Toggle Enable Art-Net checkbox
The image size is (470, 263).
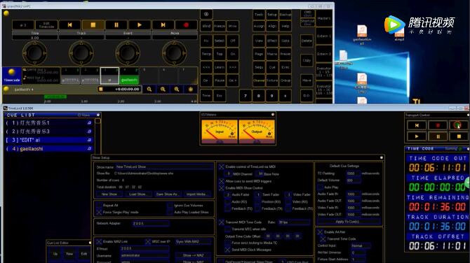click(320, 232)
